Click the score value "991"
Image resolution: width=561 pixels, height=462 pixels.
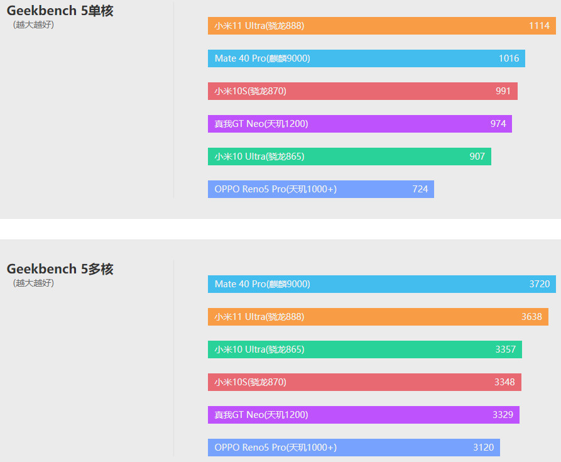[x=503, y=91]
